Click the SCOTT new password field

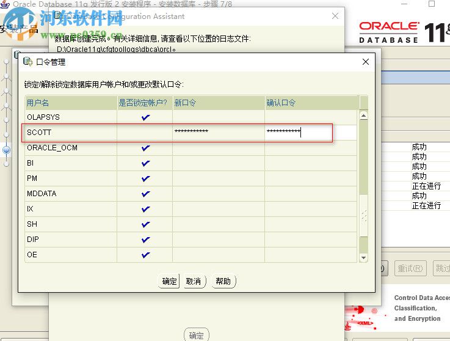219,133
